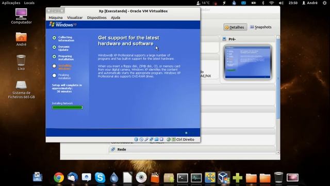
Task: Open the Wi-Fi network indicator
Action: coord(272,3)
